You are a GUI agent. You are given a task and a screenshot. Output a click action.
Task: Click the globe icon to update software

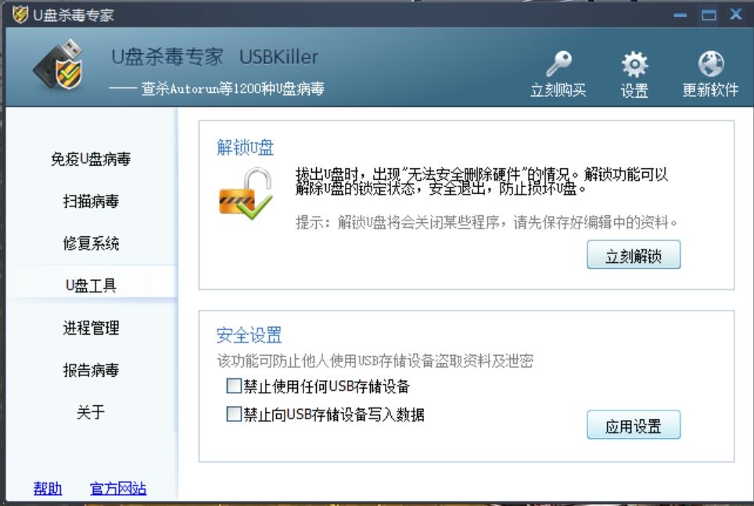[x=711, y=63]
